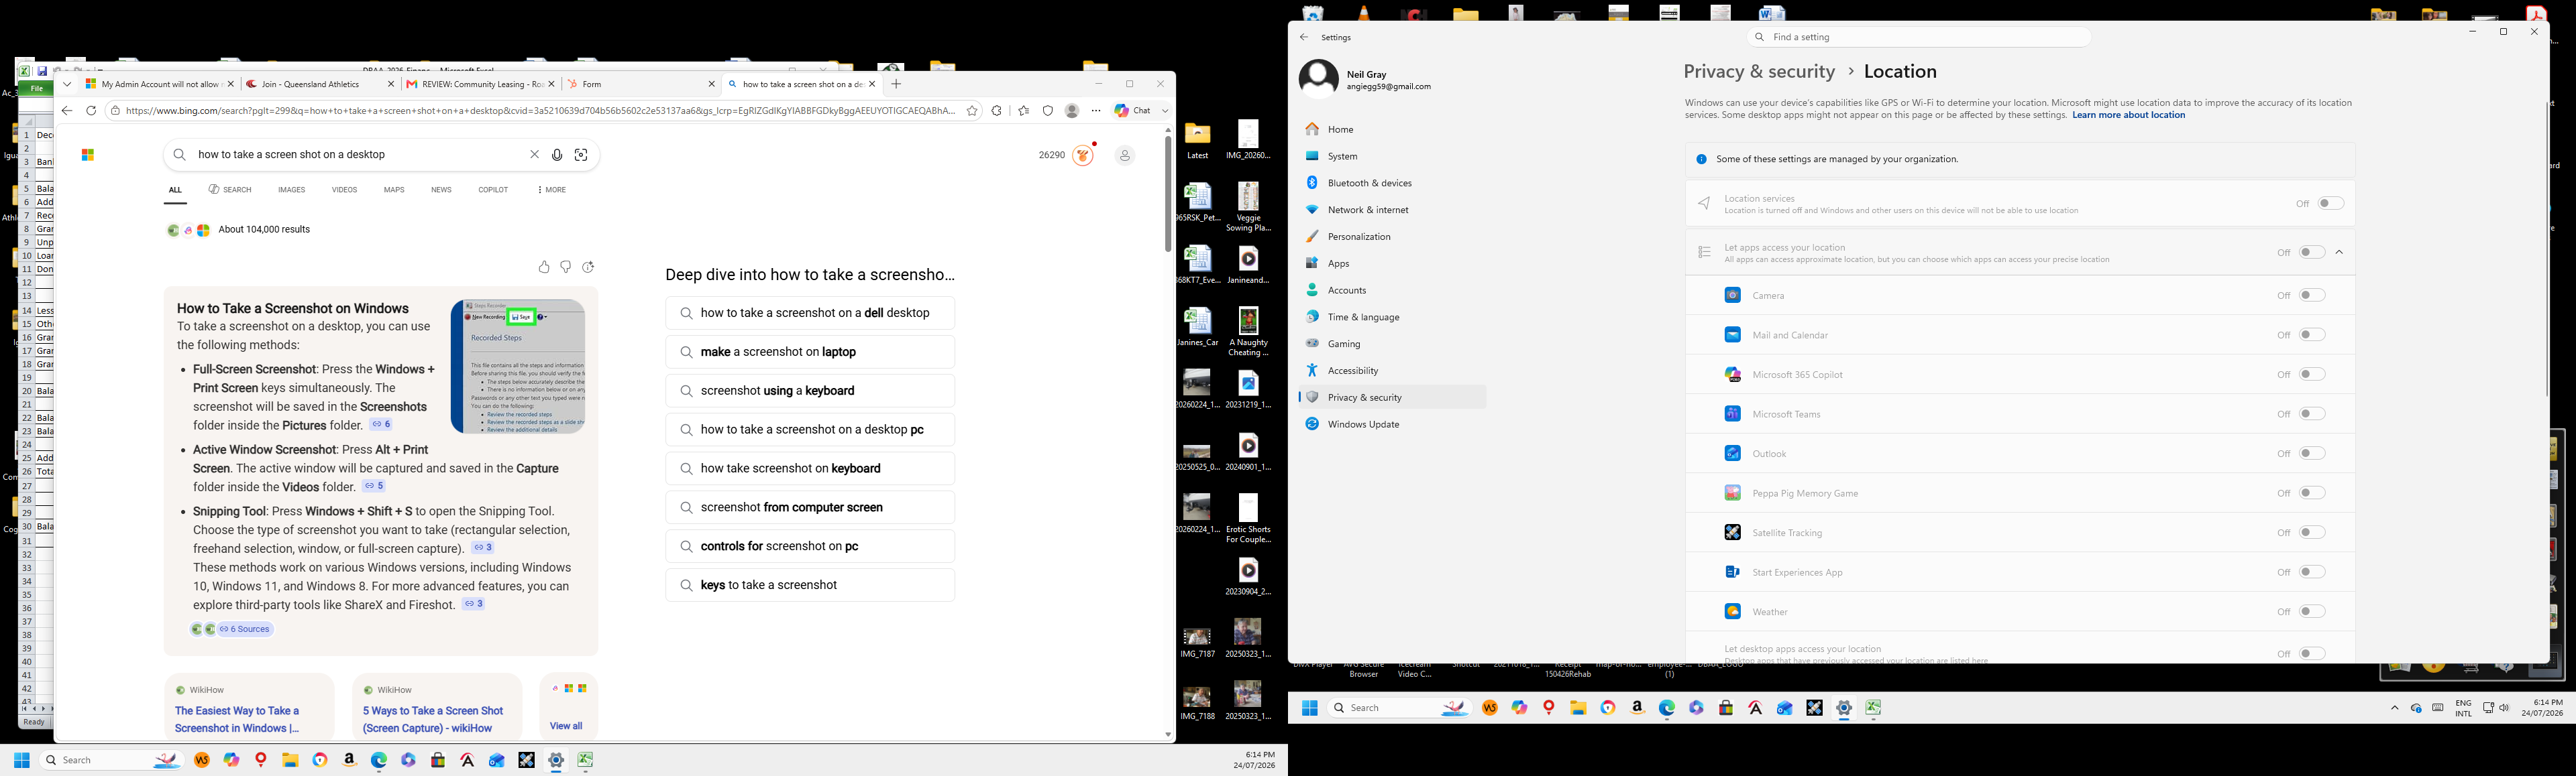Click the Windows Start button on right taskbar

click(1310, 708)
